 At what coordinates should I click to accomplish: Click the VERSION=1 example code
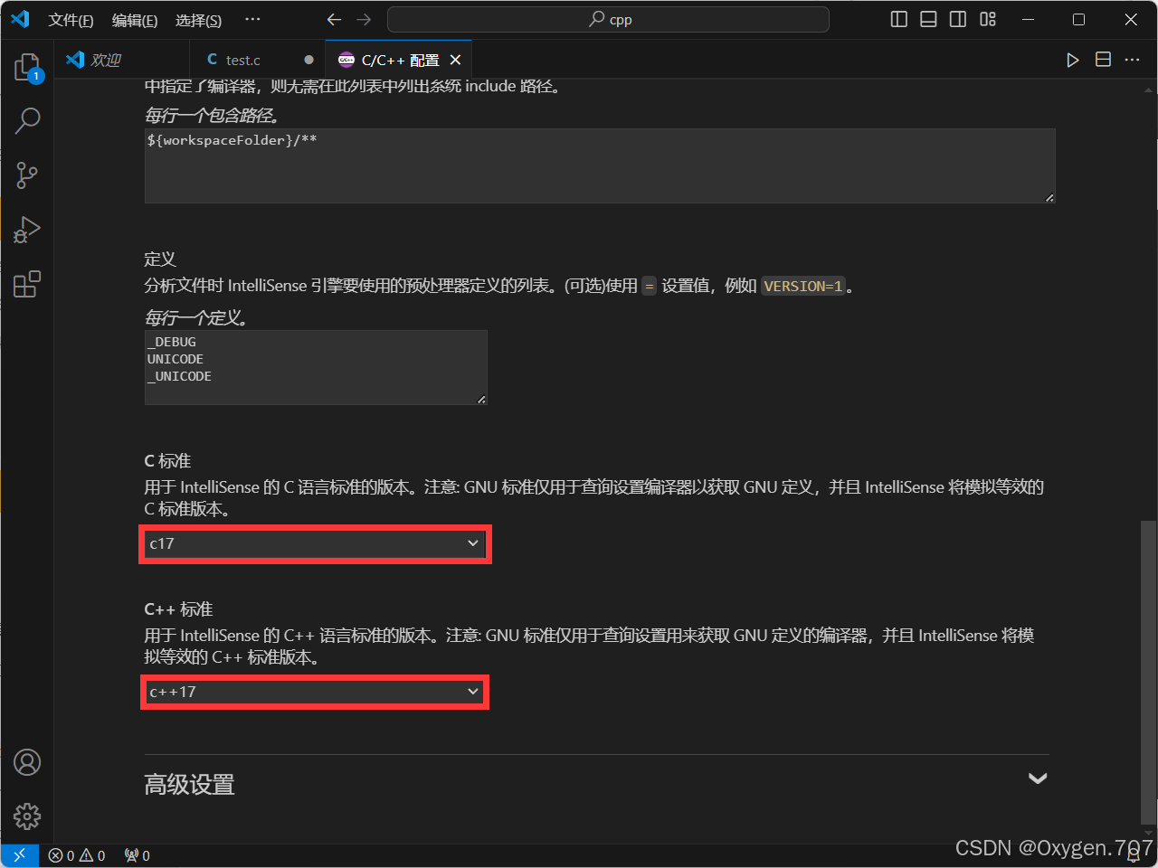(x=803, y=286)
